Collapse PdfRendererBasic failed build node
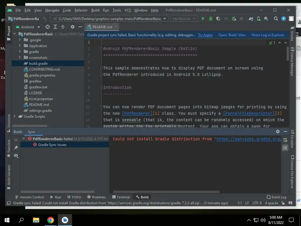Image resolution: width=301 pixels, height=226 pixels. [x=24, y=139]
